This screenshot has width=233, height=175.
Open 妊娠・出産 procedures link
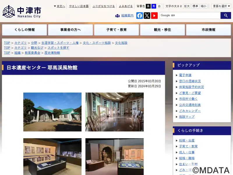pos(187,141)
